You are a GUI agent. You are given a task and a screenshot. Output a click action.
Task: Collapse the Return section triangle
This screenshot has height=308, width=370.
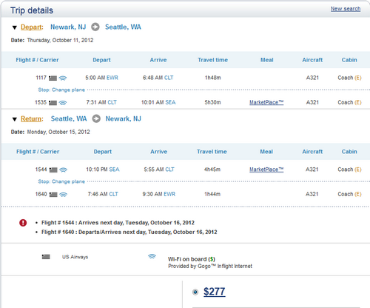[x=15, y=119]
